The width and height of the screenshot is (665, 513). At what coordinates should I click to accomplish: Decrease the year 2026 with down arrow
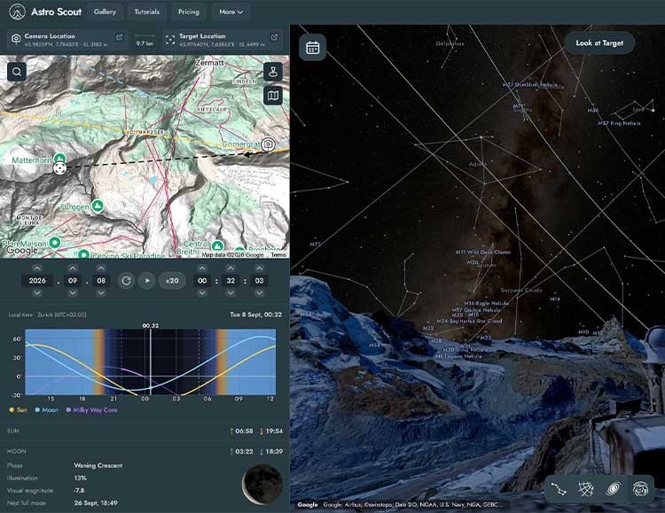pos(37,293)
